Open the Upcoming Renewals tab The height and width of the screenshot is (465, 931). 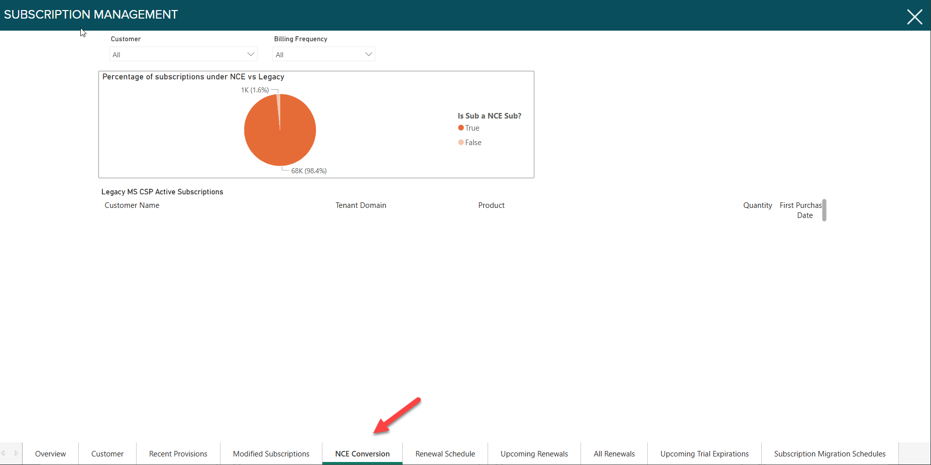(x=534, y=453)
